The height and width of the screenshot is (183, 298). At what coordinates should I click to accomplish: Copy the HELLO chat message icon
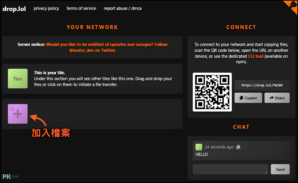pos(238,147)
